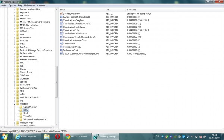Switch to Internet Explorer RAID taskbar button
Viewport: 224px width, 140px height.
click(27, 136)
